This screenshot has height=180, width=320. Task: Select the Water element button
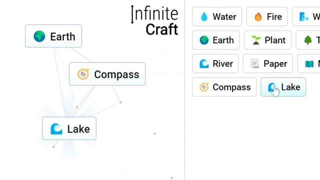217,16
